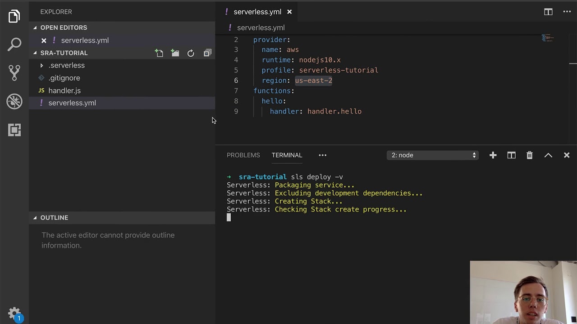
Task: Click the New File icon in SRA-TUTORIAL
Action: point(159,53)
